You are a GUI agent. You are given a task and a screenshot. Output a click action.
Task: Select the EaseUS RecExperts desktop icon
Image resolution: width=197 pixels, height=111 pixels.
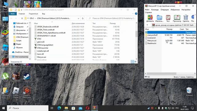point(27,92)
